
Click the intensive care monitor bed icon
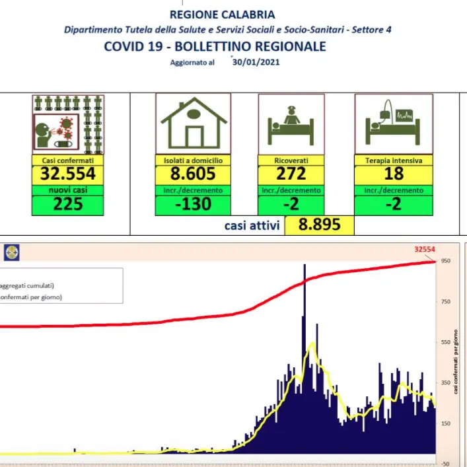point(394,124)
